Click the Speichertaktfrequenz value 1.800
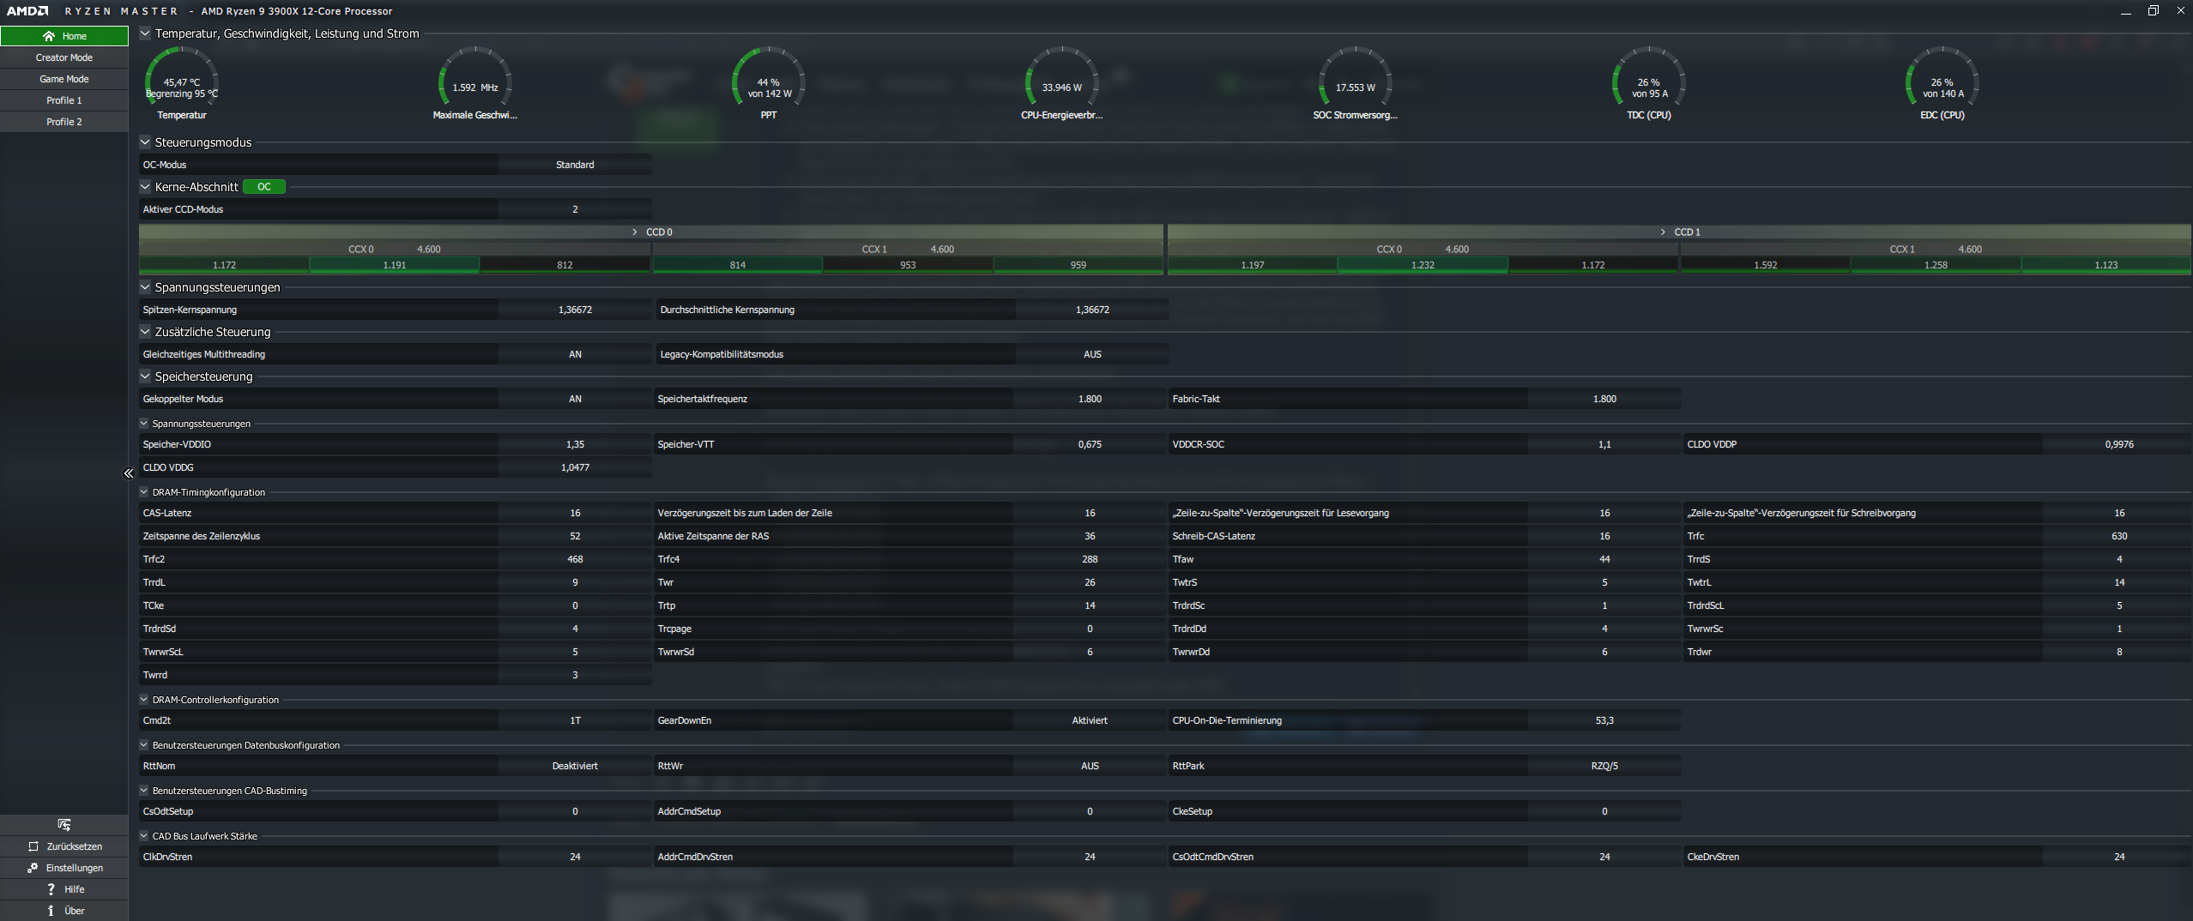2193x921 pixels. click(x=1090, y=399)
